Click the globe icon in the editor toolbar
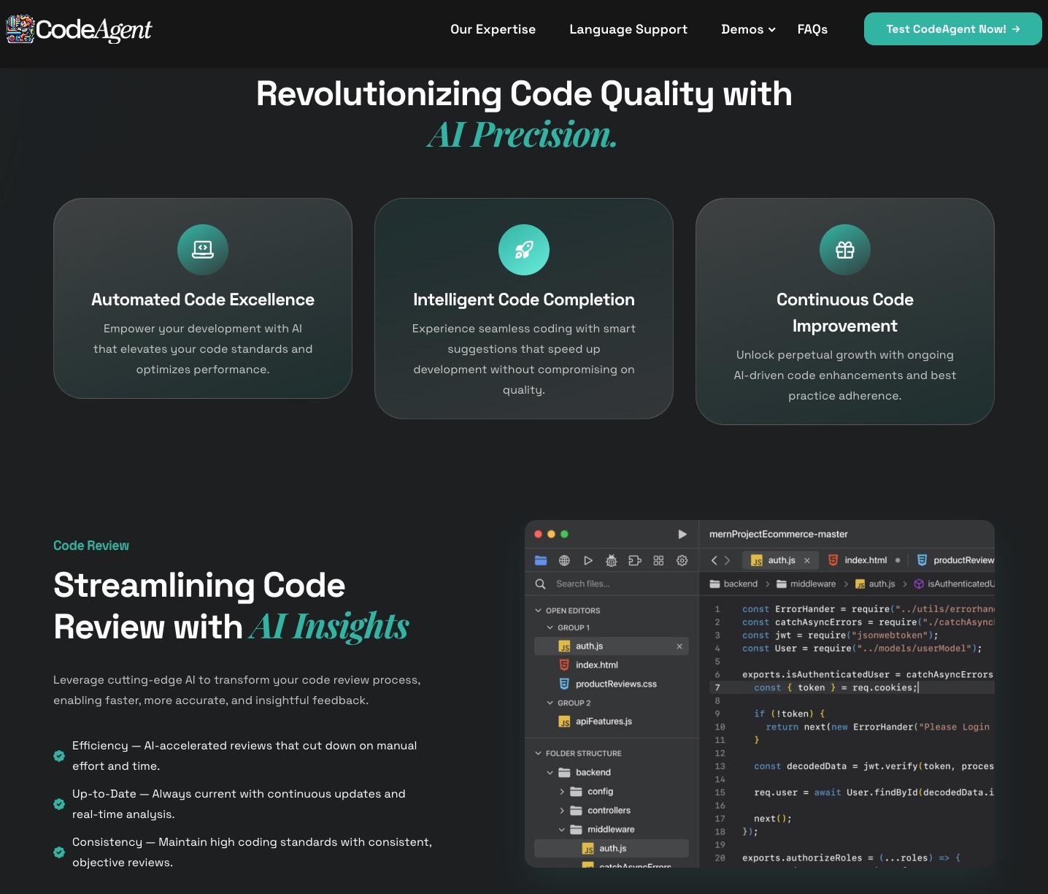Image resolution: width=1048 pixels, height=894 pixels. click(x=564, y=560)
